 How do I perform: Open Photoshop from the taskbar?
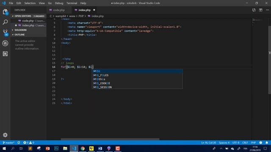point(56,148)
